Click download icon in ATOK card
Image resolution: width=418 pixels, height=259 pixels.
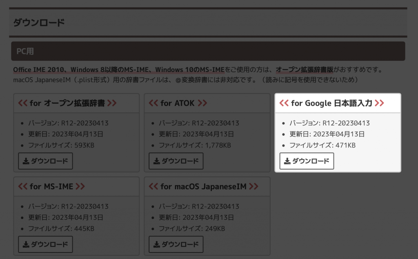157,161
